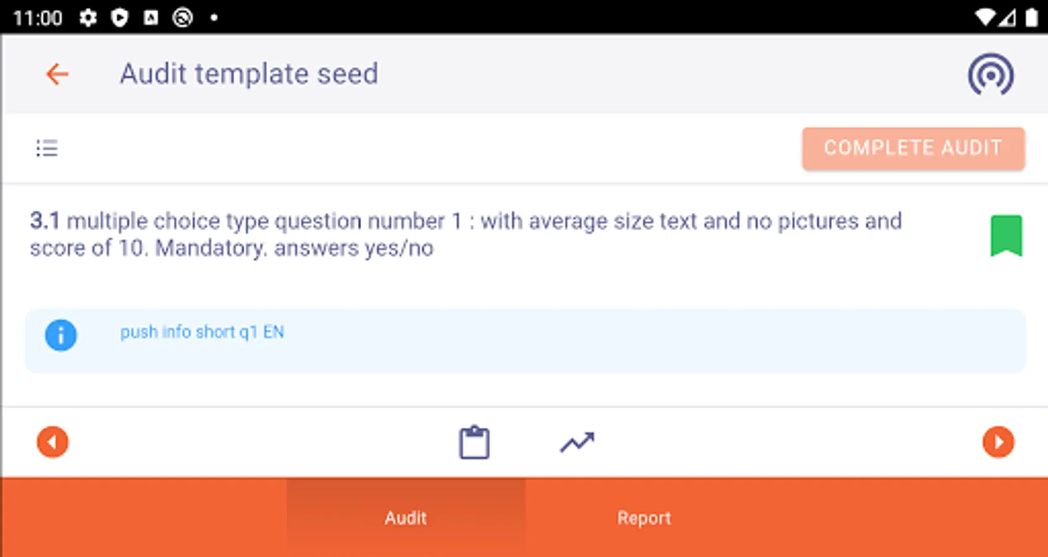The width and height of the screenshot is (1048, 557).
Task: Switch to the Report tab
Action: pyautogui.click(x=644, y=517)
